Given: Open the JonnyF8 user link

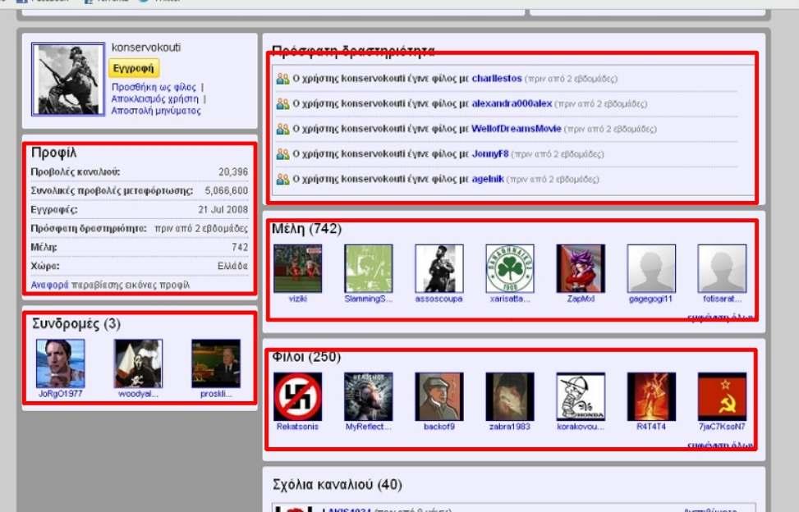Looking at the screenshot, I should pos(490,153).
